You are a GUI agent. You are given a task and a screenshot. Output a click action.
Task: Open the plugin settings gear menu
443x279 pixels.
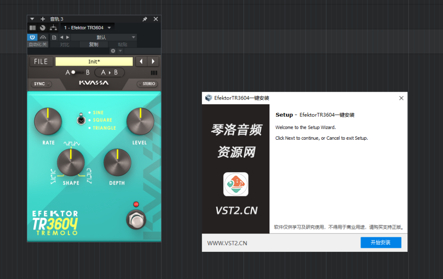tap(112, 51)
